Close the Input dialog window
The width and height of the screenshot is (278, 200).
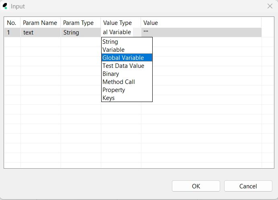pyautogui.click(x=270, y=6)
